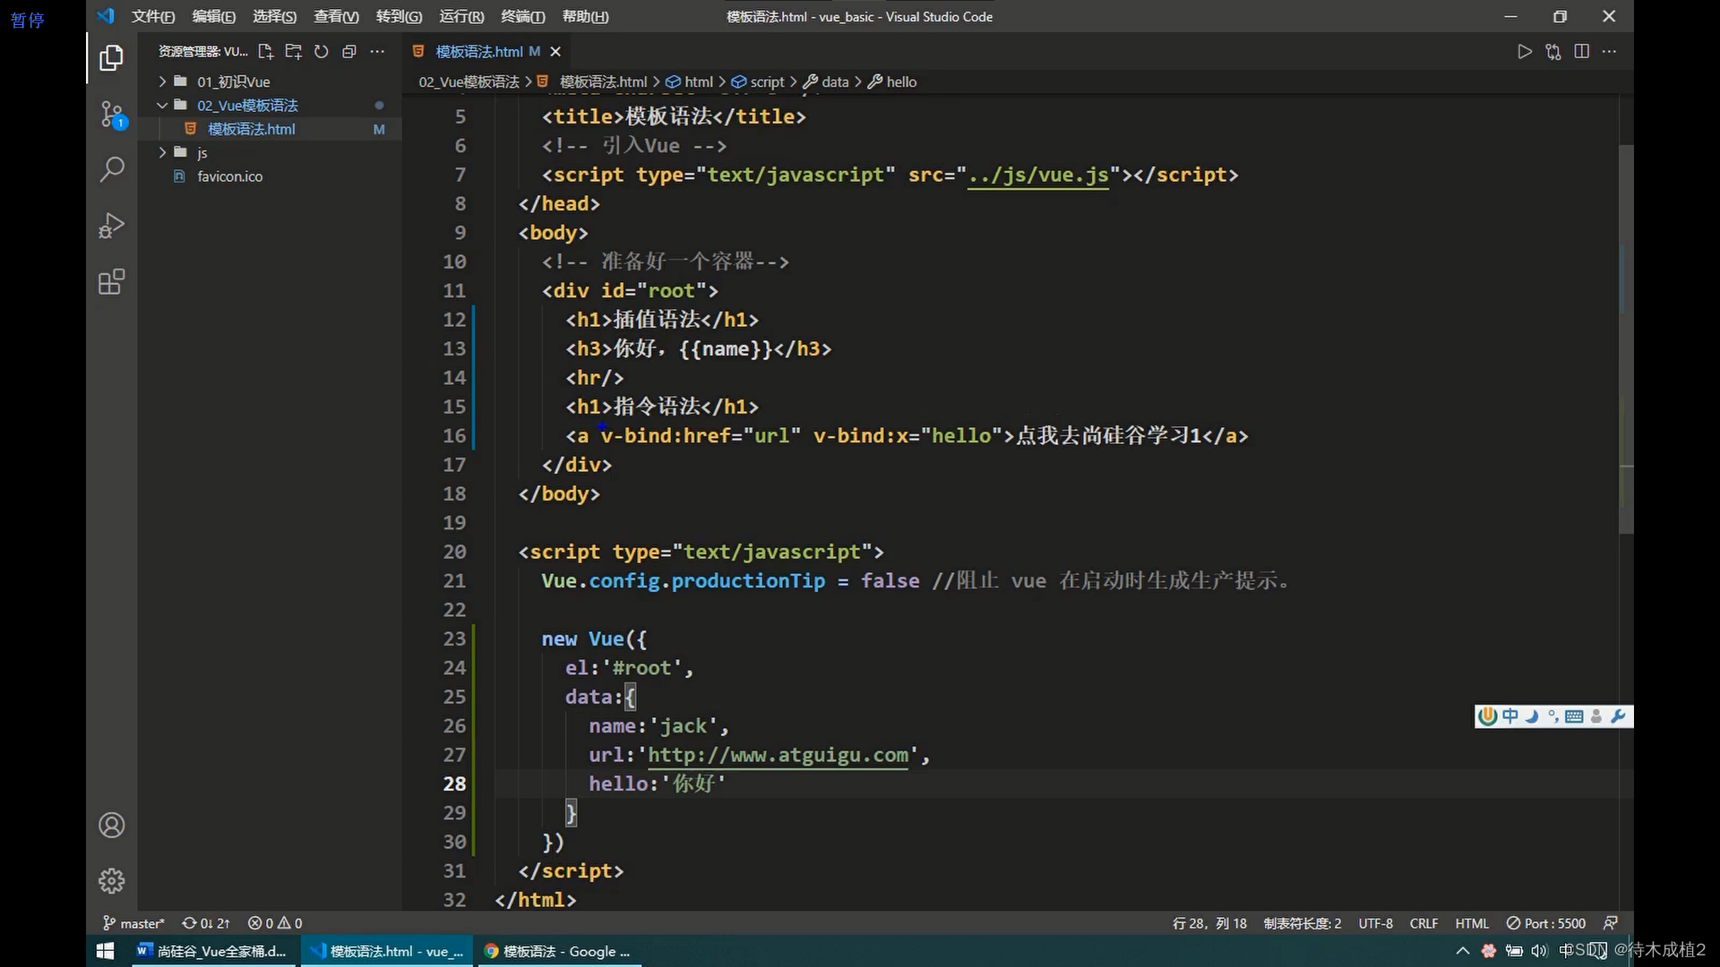This screenshot has width=1720, height=967.
Task: Follow ../js/vue.js script source link
Action: [1038, 175]
